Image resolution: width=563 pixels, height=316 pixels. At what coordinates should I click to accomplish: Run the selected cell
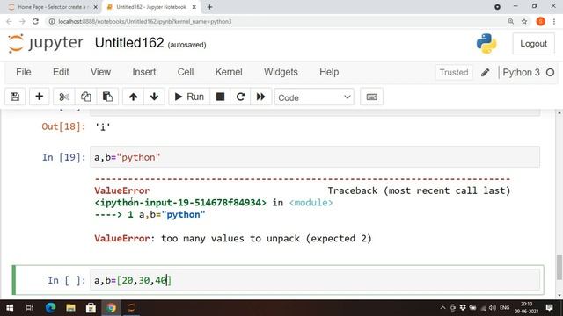tap(189, 97)
